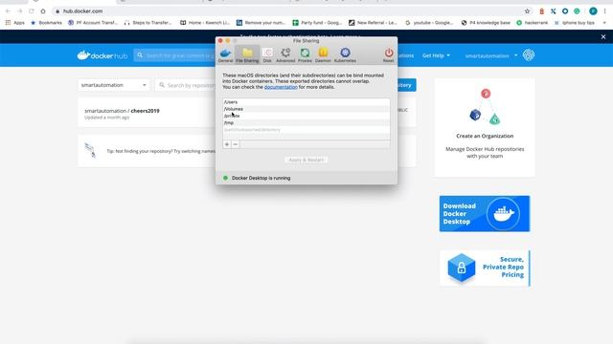
Task: Click the Docker Desktop download whale icon
Action: coord(503,214)
